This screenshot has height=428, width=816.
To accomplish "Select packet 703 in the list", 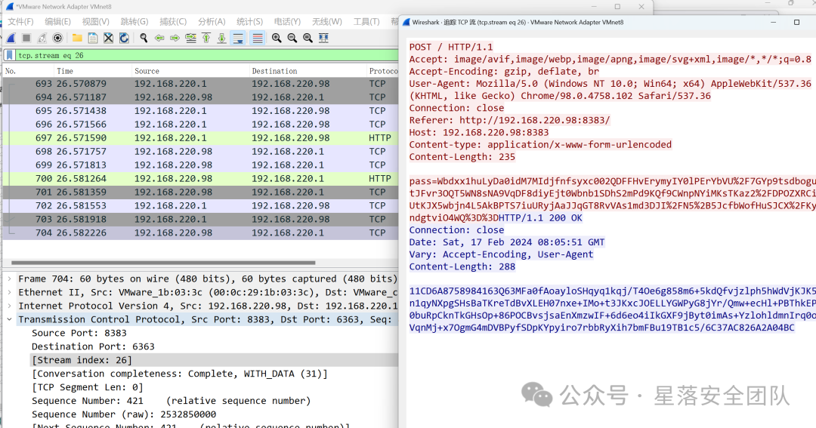I will coord(201,219).
